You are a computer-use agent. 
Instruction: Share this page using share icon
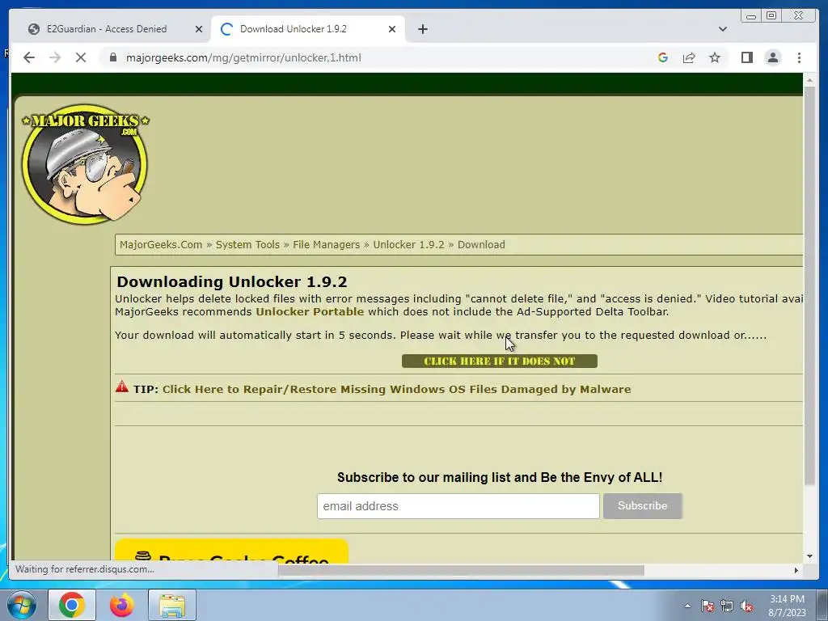[x=689, y=57]
